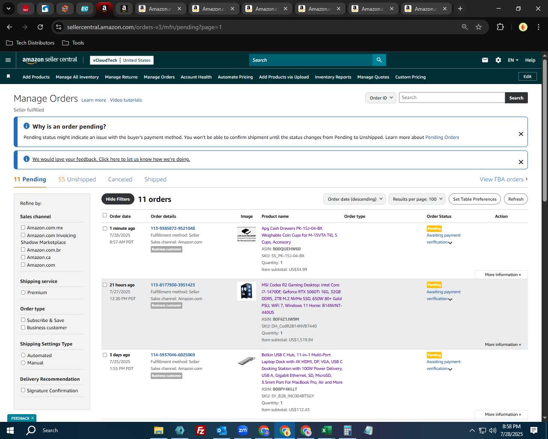The width and height of the screenshot is (548, 439).
Task: Check the Amazon.com.br filter
Action: click(23, 250)
